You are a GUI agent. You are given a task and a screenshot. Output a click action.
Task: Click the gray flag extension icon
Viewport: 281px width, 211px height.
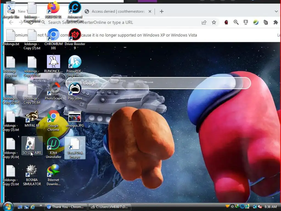246,22
